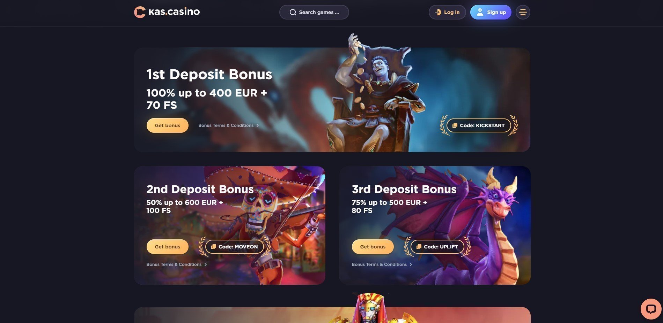Expand 2nd deposit Bonus Terms chevron
663x323 pixels.
coord(206,264)
